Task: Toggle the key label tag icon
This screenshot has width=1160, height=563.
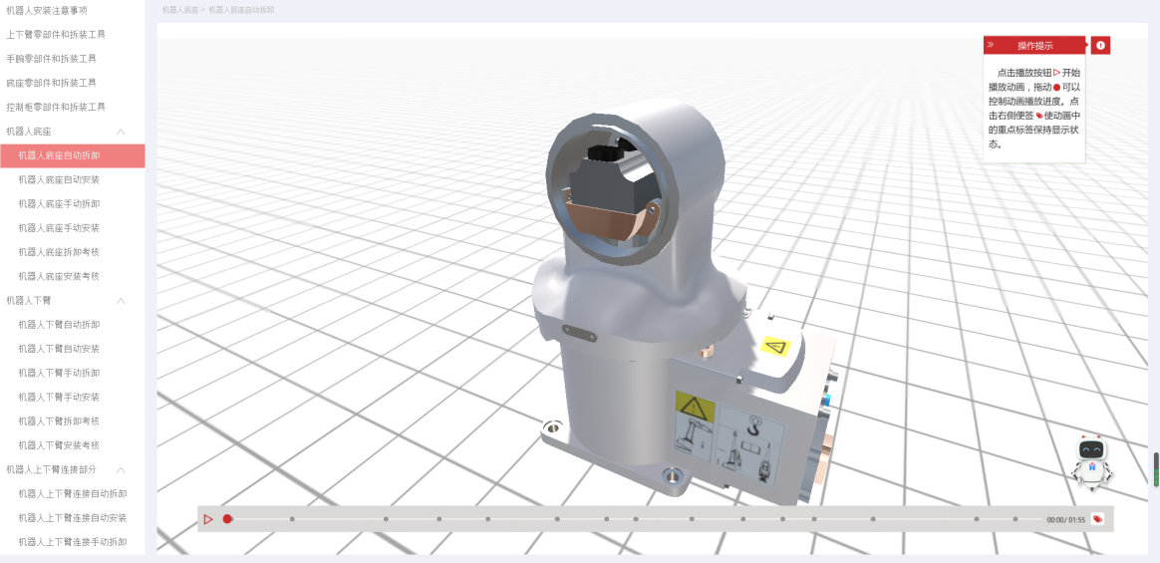Action: (x=1097, y=519)
